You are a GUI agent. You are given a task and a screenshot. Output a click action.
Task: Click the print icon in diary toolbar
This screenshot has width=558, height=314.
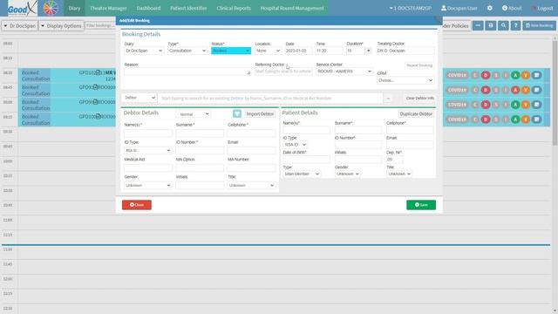[x=491, y=25]
